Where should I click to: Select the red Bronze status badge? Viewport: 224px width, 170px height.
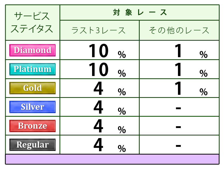[32, 126]
